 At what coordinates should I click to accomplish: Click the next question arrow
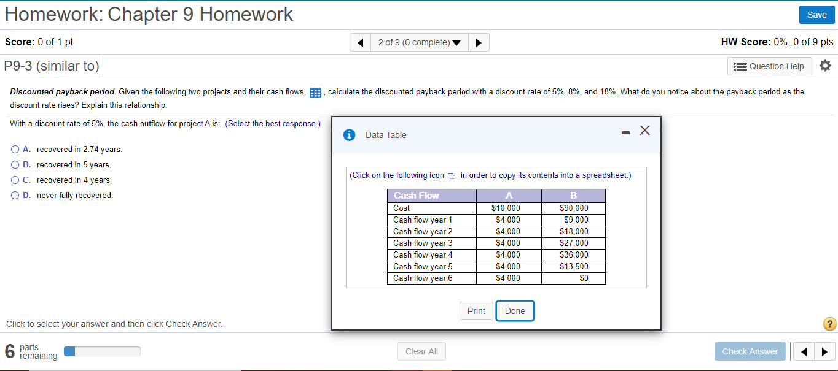click(479, 42)
